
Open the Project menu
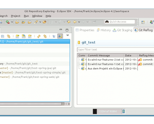16,16
